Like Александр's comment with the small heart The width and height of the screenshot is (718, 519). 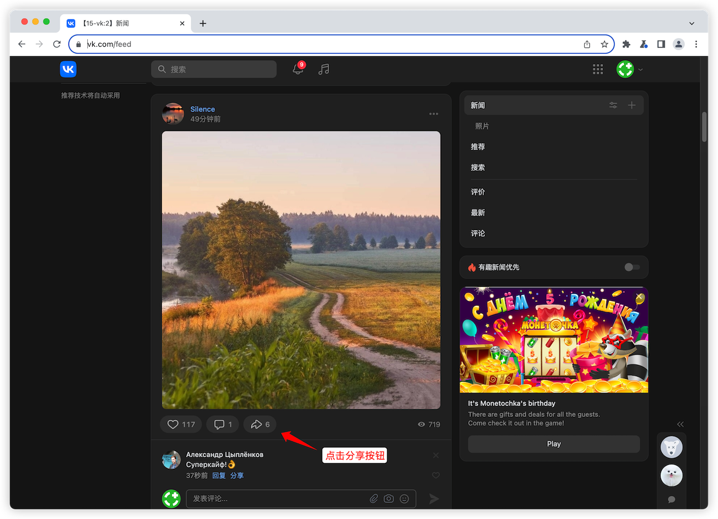[436, 475]
